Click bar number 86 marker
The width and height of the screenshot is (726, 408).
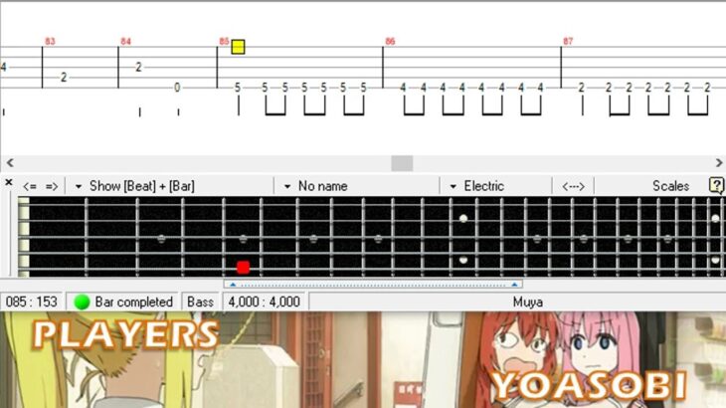tap(390, 41)
